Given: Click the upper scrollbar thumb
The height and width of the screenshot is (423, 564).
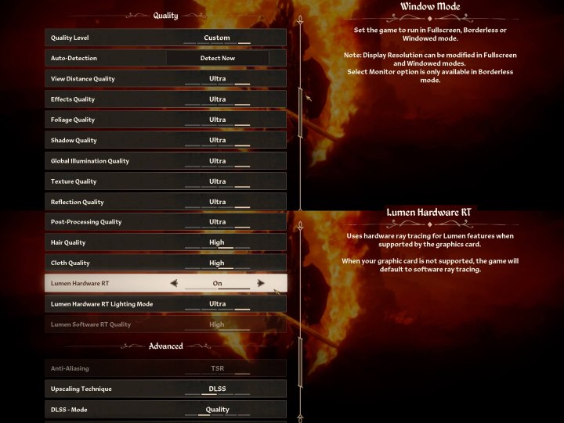Looking at the screenshot, I should (300, 113).
